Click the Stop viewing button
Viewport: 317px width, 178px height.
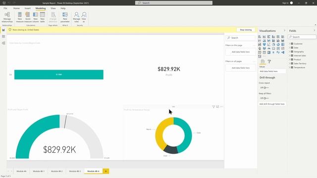(x=246, y=30)
